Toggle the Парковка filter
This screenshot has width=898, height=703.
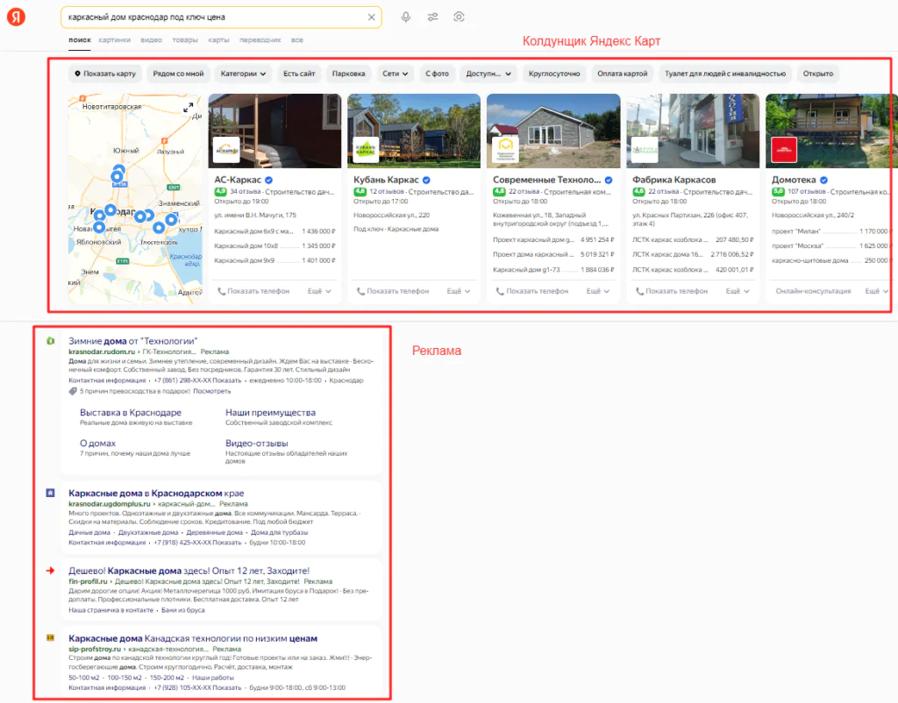click(348, 74)
